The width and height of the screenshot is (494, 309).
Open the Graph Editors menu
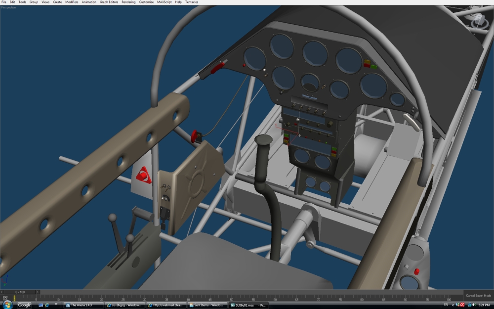click(x=109, y=2)
